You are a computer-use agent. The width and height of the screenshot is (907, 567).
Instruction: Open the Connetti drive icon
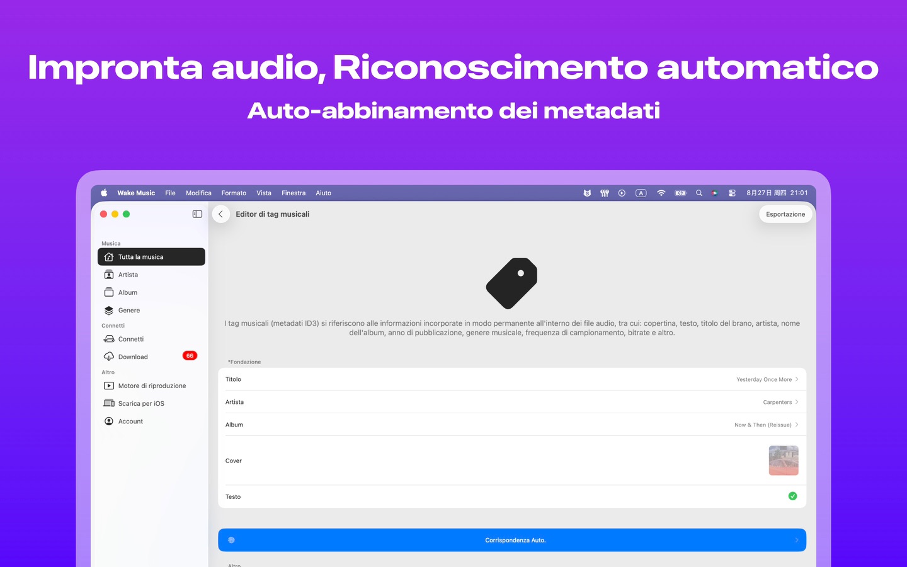[109, 339]
